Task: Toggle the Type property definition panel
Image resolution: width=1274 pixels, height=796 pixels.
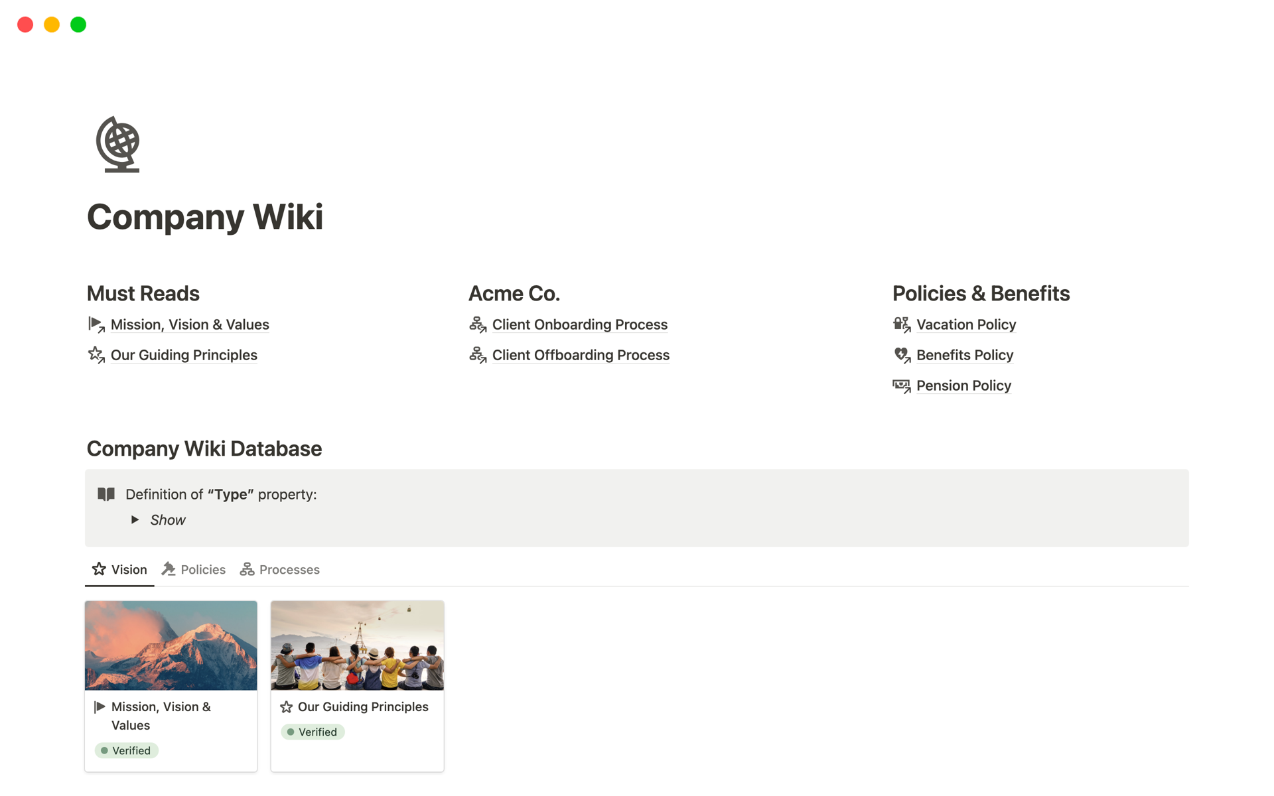Action: click(x=137, y=520)
